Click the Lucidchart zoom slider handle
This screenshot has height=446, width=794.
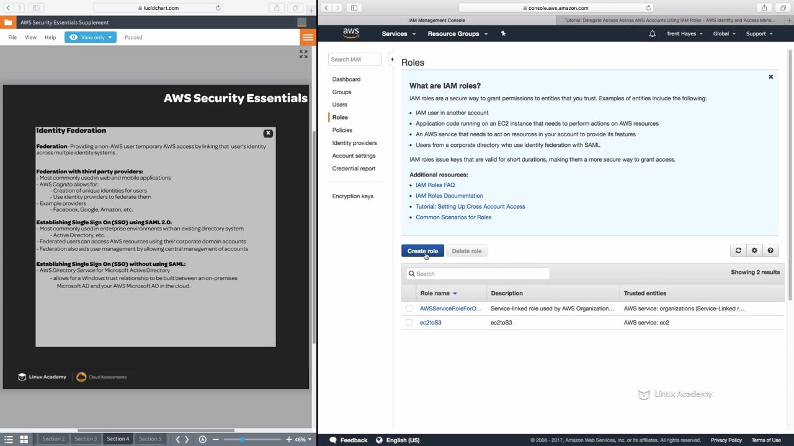point(242,439)
